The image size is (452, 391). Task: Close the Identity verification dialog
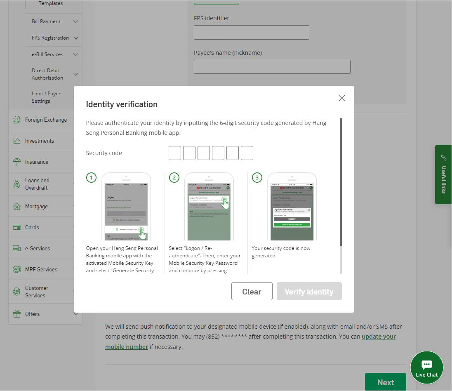click(x=341, y=98)
